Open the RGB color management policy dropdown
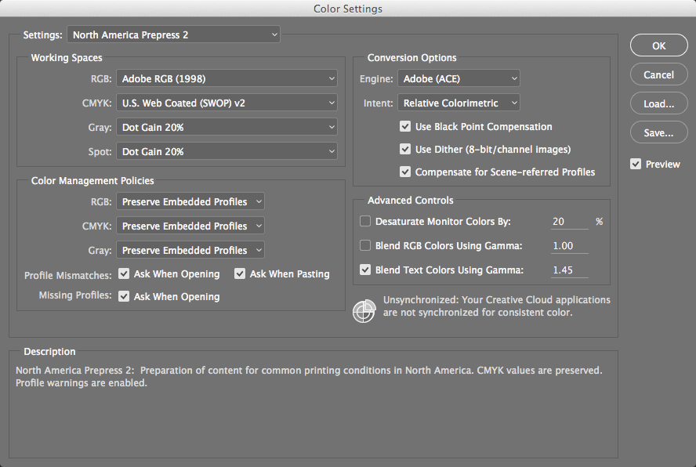Viewport: 696px width, 467px height. coord(190,201)
